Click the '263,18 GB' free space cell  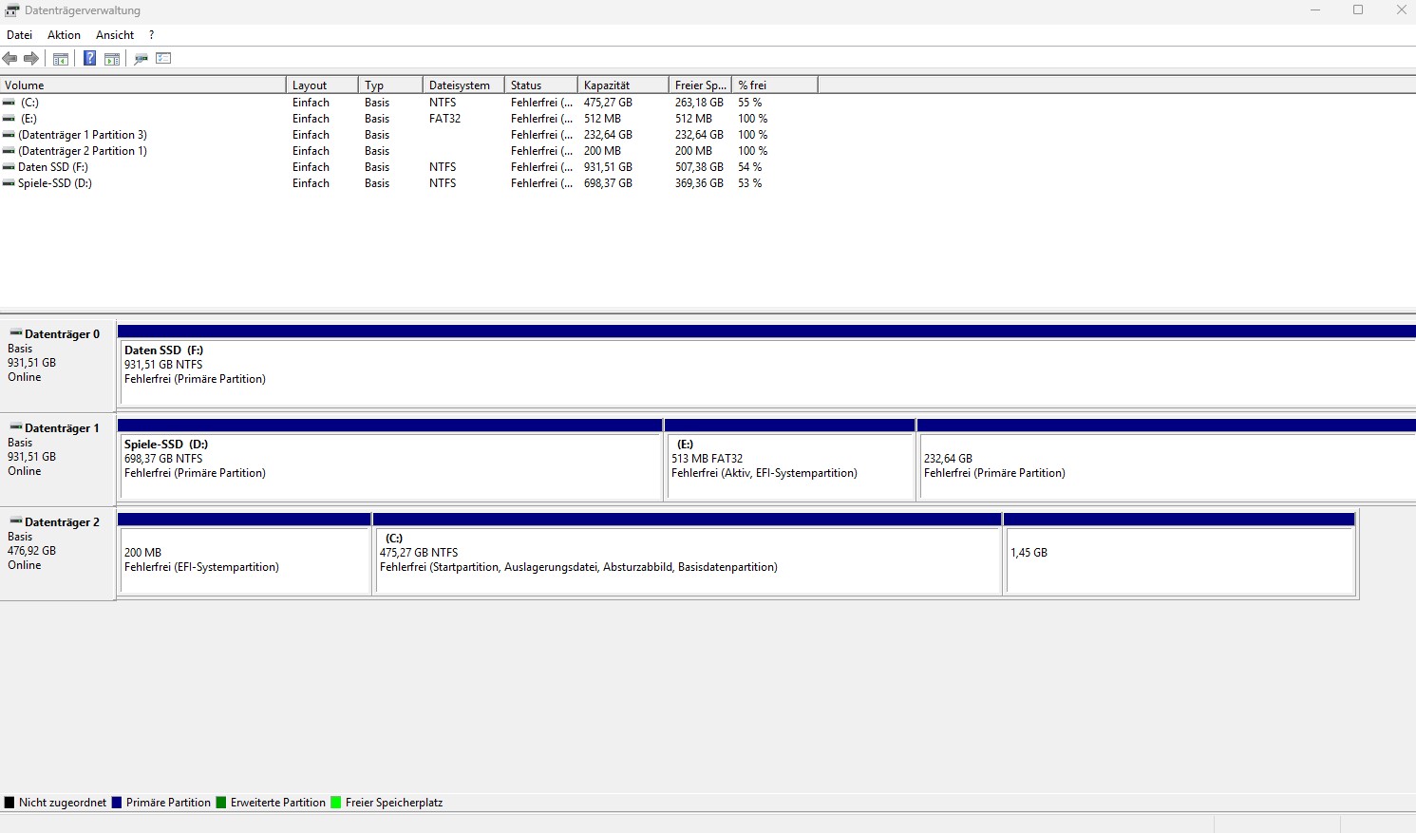tap(699, 103)
